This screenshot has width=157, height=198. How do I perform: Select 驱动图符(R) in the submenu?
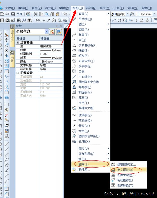[x=128, y=180]
